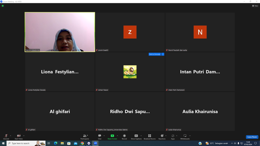Viewport: 260px width, 146px height.
Task: Select Intan Putri Damarani tile
Action: click(x=200, y=72)
